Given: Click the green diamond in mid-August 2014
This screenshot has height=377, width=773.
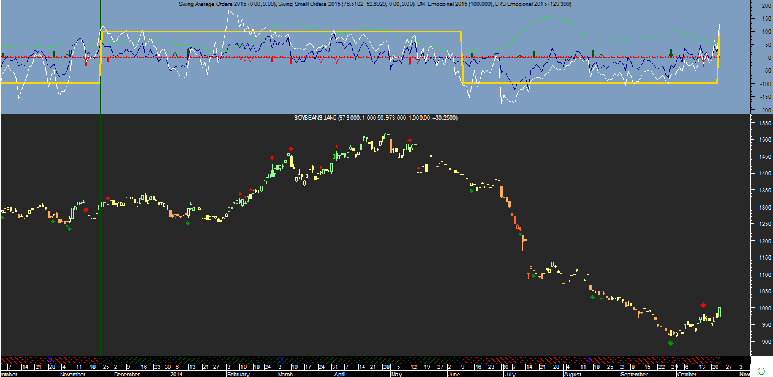Looking at the screenshot, I should [x=592, y=297].
